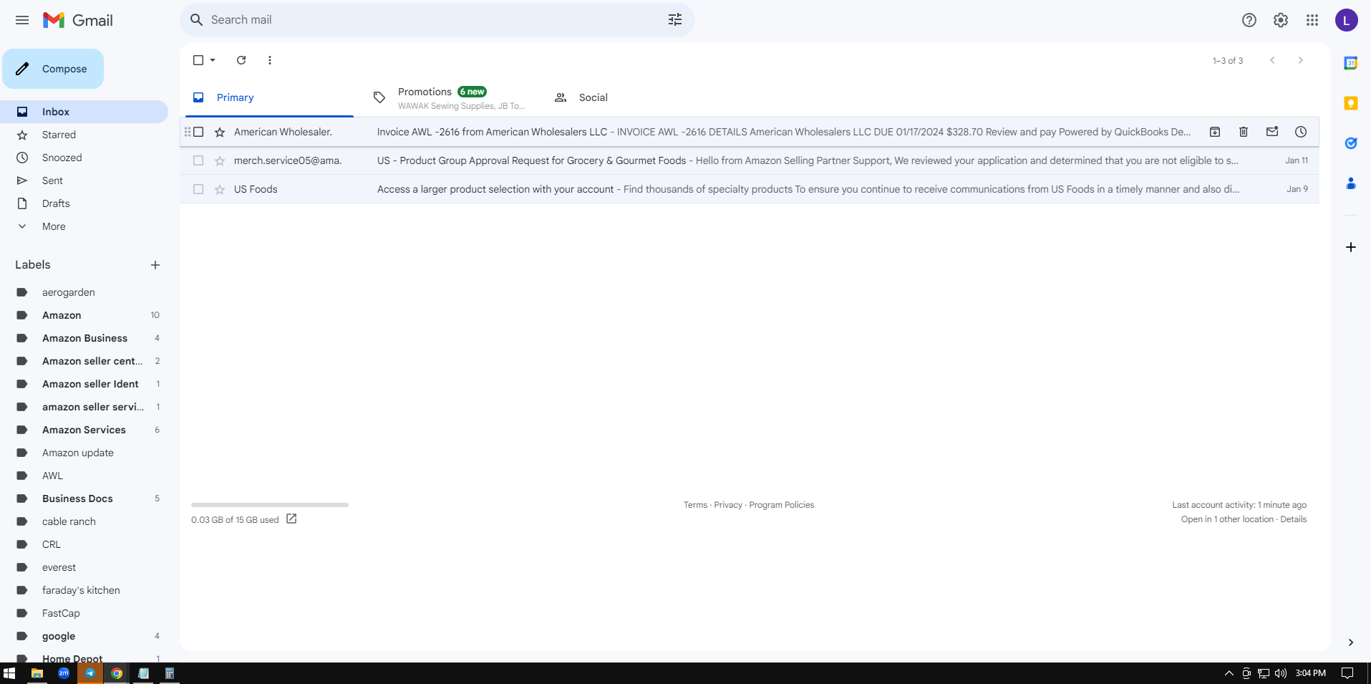Screen dimensions: 1371x684
Task: Archive the American Wholesalers invoice email
Action: click(1215, 132)
